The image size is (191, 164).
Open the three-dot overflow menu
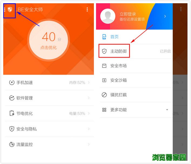point(87,10)
